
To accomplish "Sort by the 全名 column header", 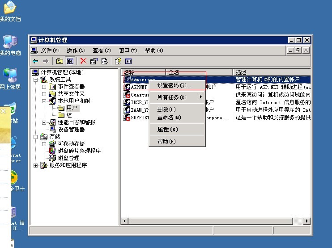I will coord(199,72).
